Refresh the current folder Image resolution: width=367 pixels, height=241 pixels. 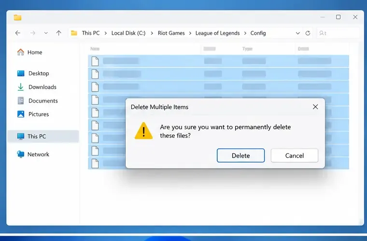308,33
